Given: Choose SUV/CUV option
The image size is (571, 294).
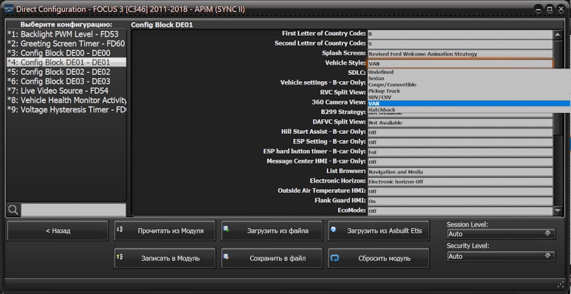Looking at the screenshot, I should [469, 97].
